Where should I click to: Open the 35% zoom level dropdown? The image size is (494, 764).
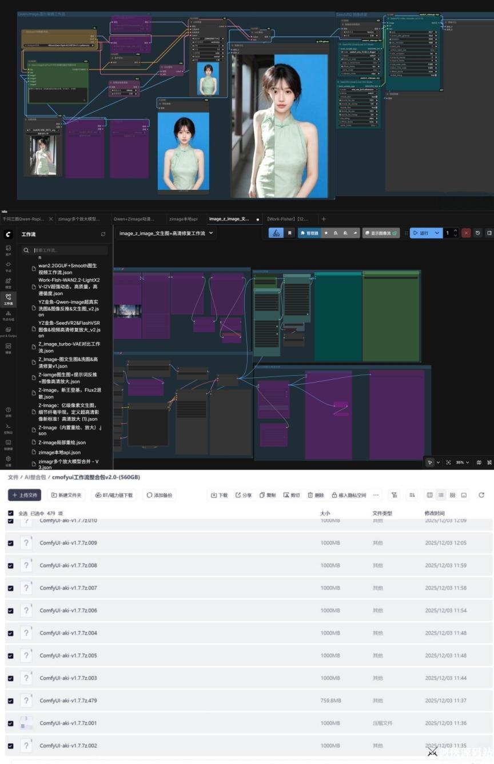pos(463,462)
